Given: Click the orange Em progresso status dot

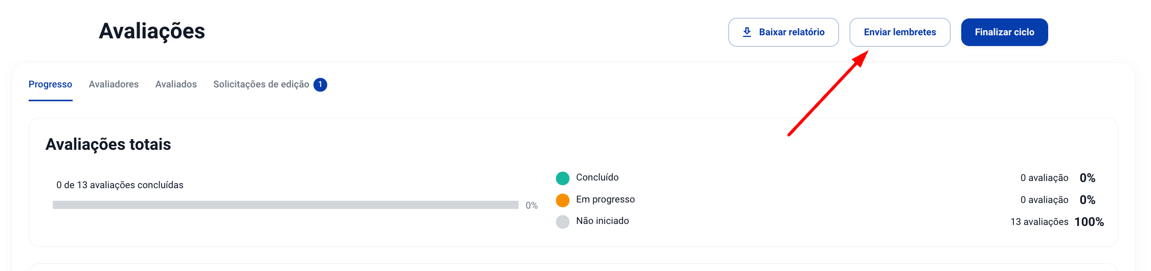Looking at the screenshot, I should tap(563, 200).
